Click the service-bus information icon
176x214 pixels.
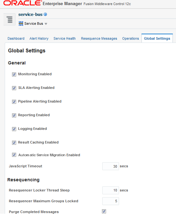(45, 14)
